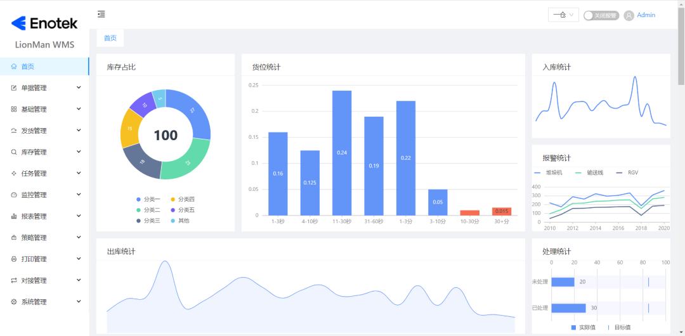
Task: Click the 报表管理 bar chart icon
Action: pos(14,216)
